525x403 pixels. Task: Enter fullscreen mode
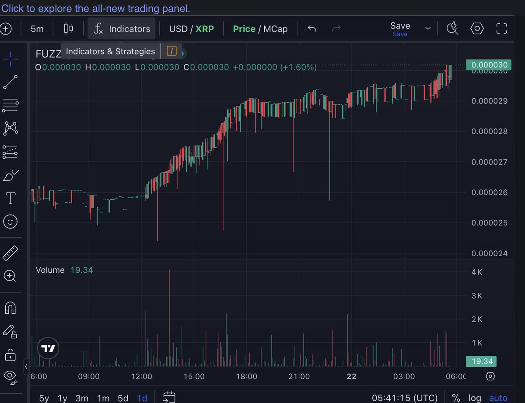(501, 29)
